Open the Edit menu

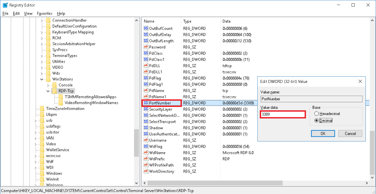[16, 13]
